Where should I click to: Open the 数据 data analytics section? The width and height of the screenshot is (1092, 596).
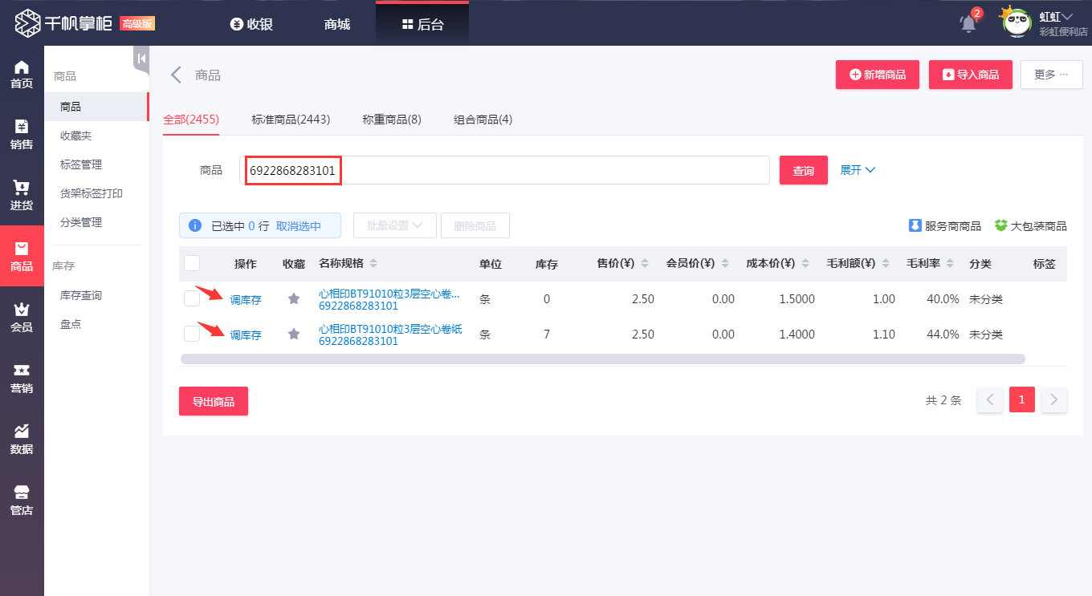click(x=22, y=437)
